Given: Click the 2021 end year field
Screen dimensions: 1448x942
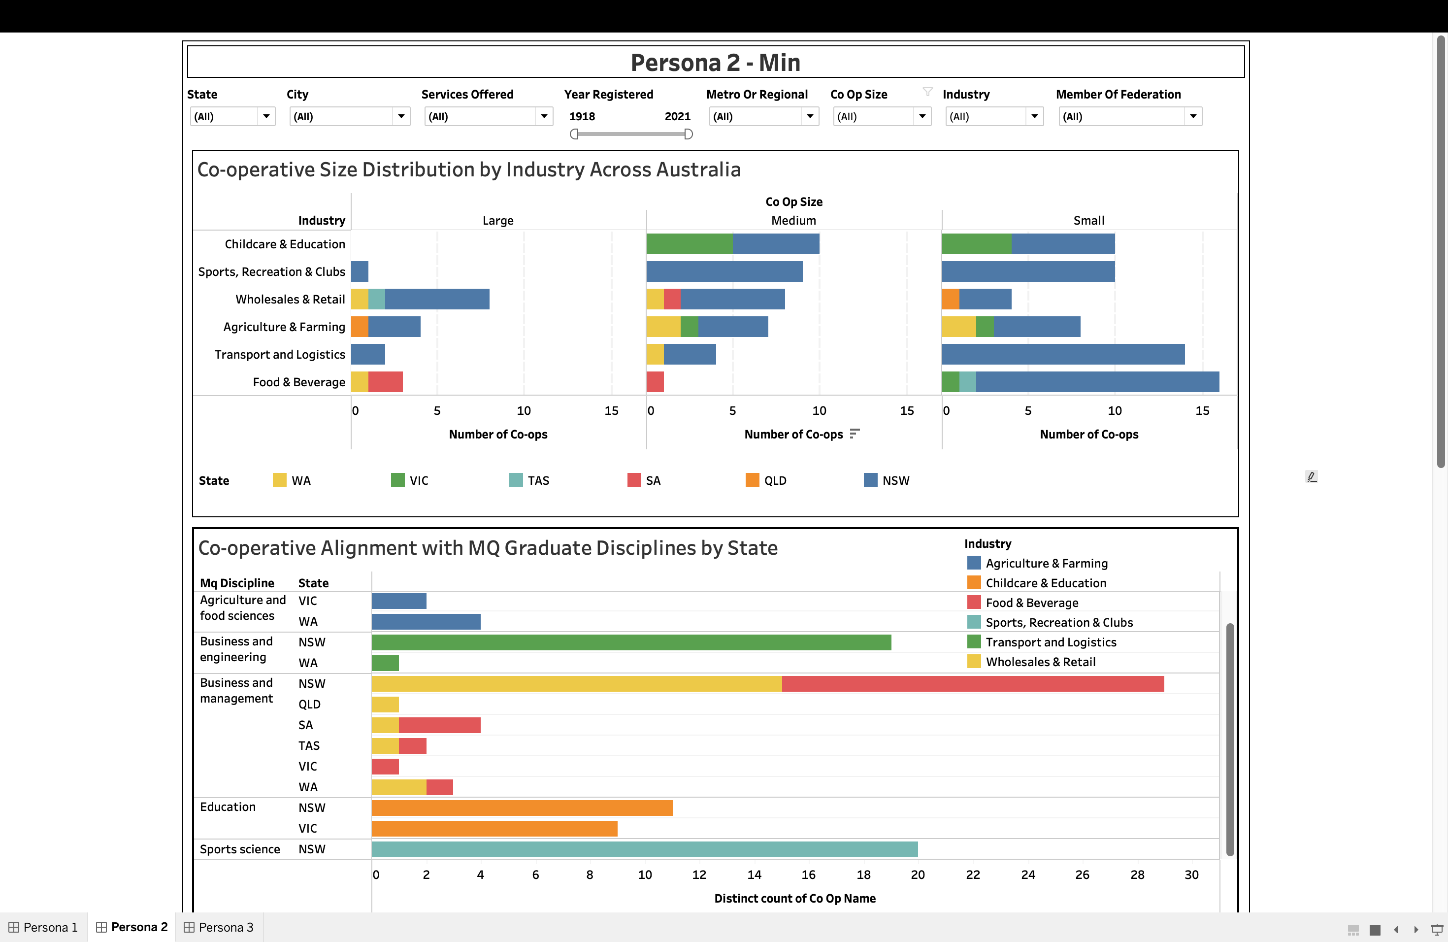Looking at the screenshot, I should pyautogui.click(x=677, y=116).
